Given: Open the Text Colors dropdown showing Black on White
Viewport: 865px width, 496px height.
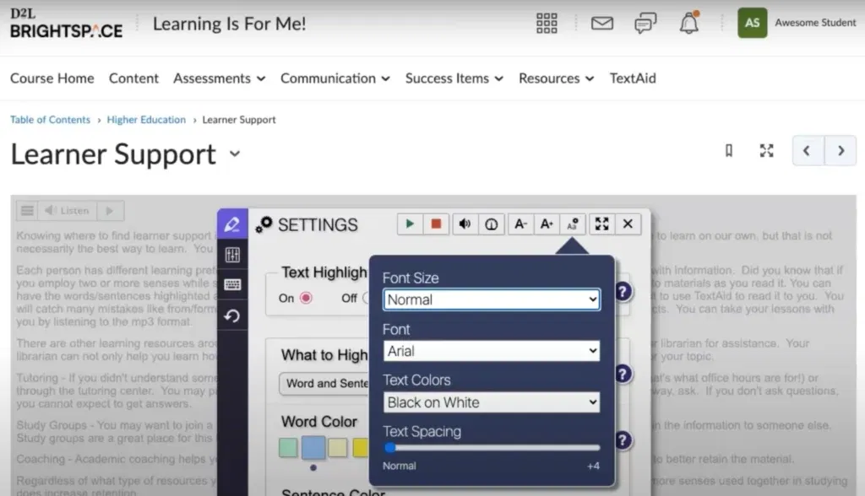Looking at the screenshot, I should tap(491, 402).
